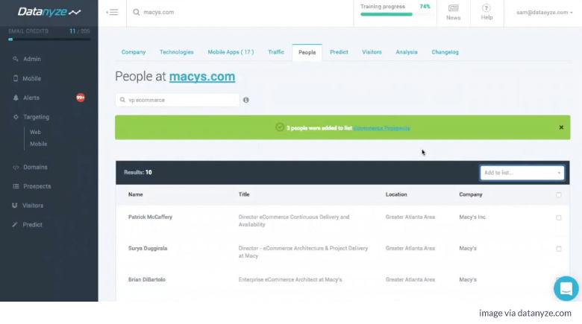Viewport: 582px width, 324px height.
Task: Select the People tab
Action: [x=307, y=52]
